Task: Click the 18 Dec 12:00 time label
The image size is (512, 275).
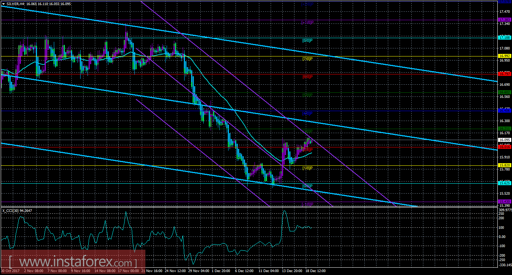Action: point(316,271)
